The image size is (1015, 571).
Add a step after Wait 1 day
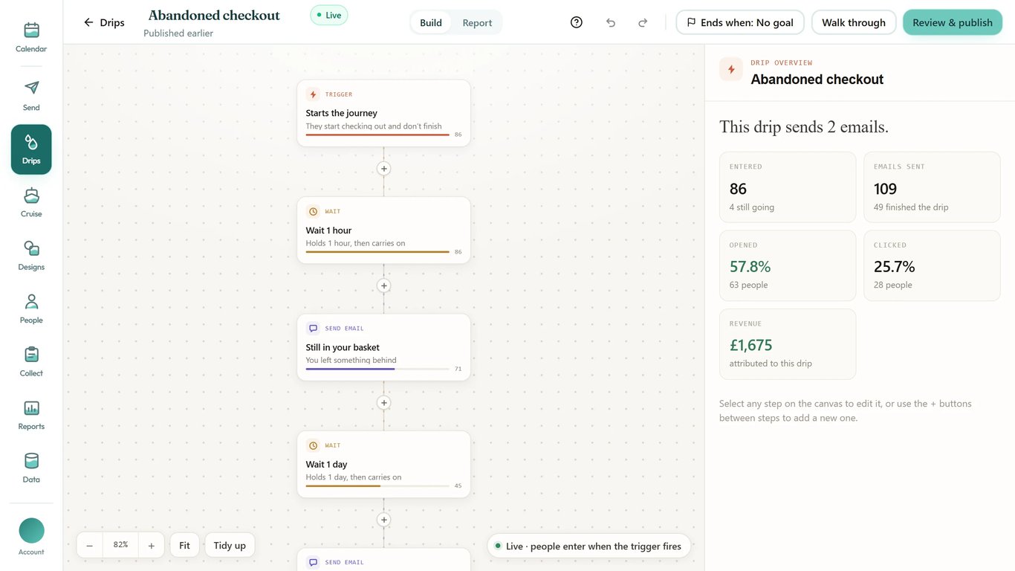pos(384,520)
